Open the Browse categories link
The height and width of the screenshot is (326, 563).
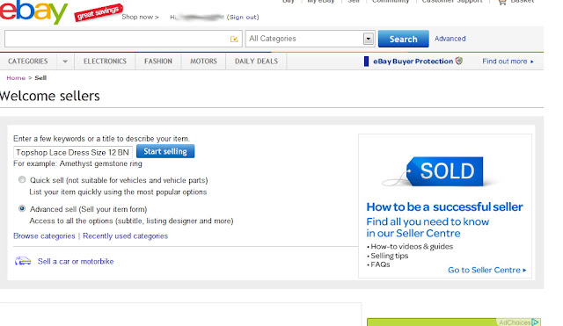pos(44,236)
